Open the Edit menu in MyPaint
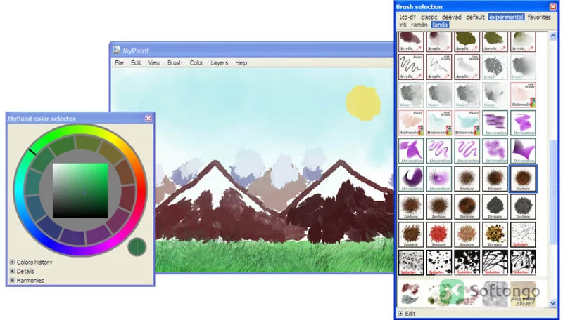 tap(136, 62)
